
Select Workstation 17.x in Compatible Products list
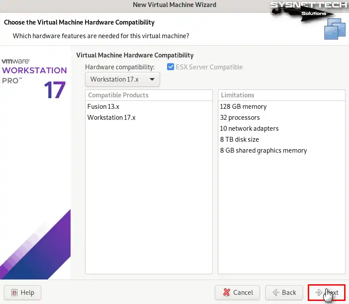tap(111, 118)
